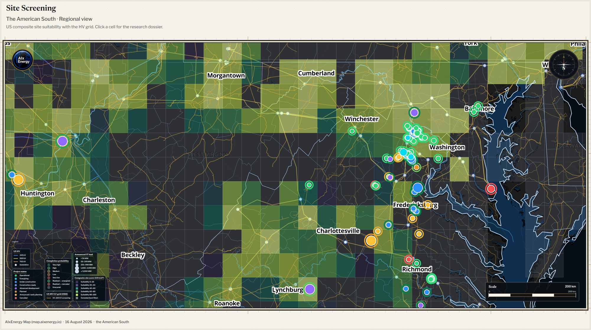Click 'The American South · Regional view' subtitle
The width and height of the screenshot is (591, 330).
click(x=49, y=19)
